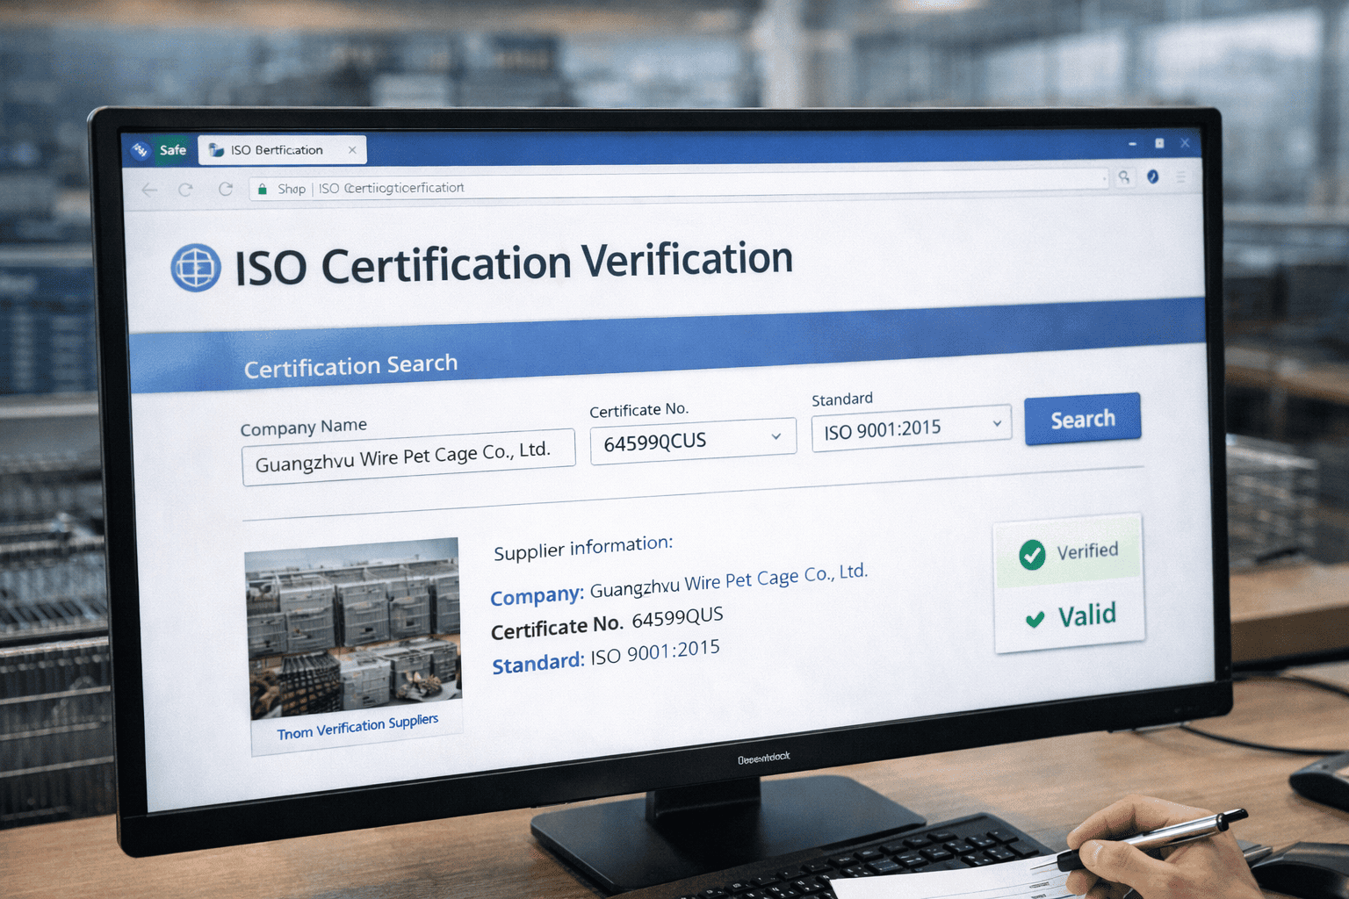Image resolution: width=1349 pixels, height=899 pixels.
Task: Follow the Tnom Verification Suppliers link
Action: tap(357, 725)
